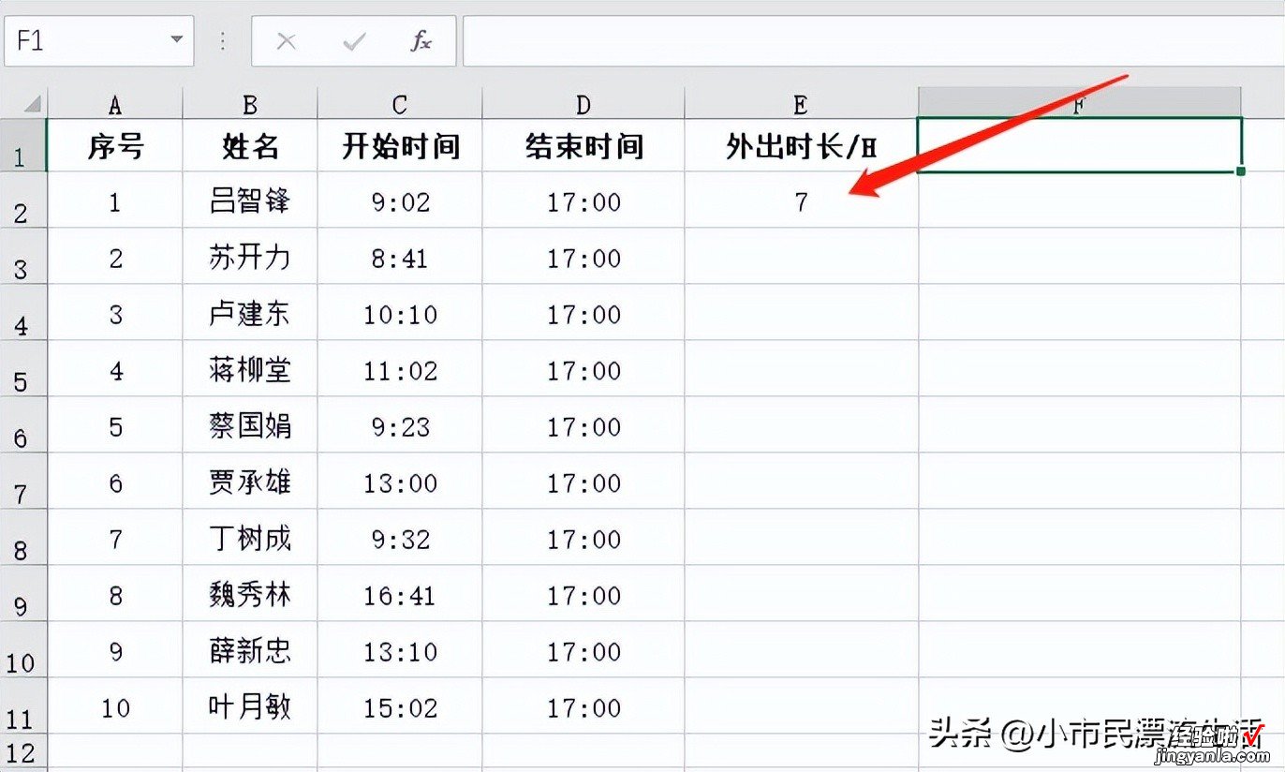
Task: Click start time cell 9:02
Action: tap(400, 200)
